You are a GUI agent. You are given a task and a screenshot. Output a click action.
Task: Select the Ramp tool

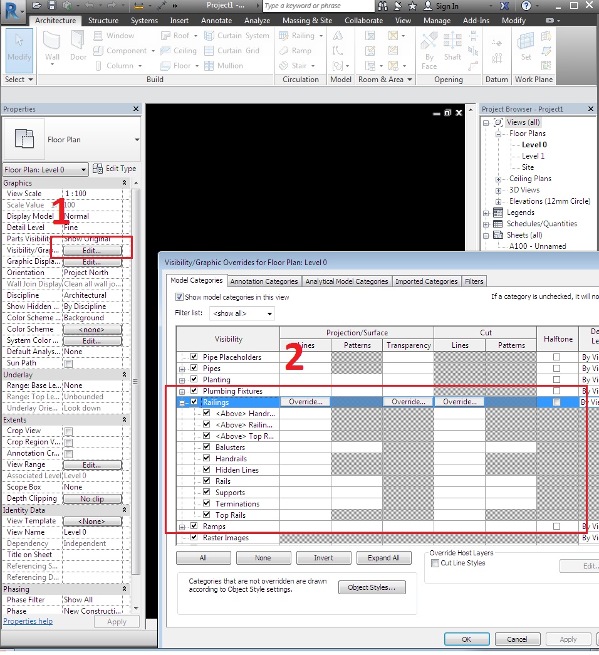pos(295,51)
